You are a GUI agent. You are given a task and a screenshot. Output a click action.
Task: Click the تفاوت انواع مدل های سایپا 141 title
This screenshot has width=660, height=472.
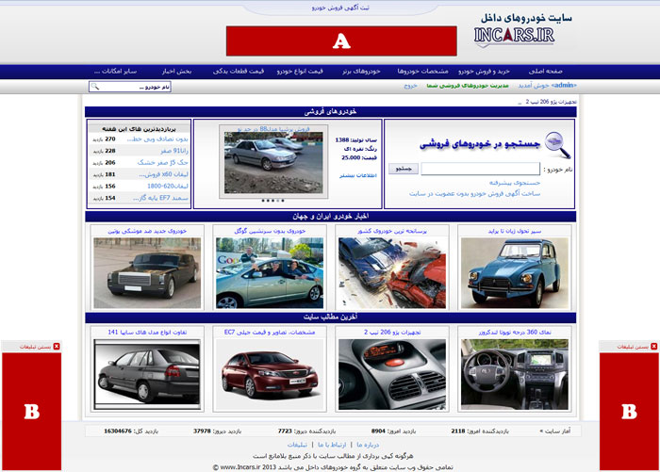[x=147, y=332]
